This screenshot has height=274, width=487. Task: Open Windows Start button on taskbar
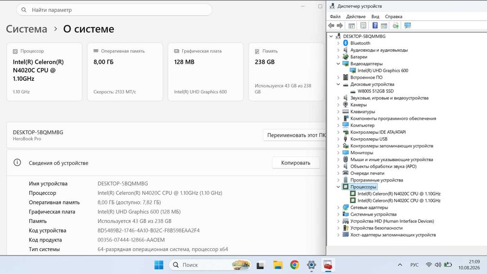pos(159,265)
